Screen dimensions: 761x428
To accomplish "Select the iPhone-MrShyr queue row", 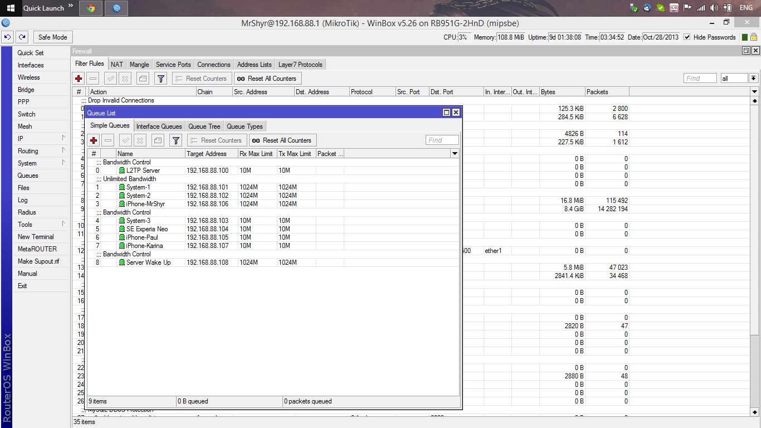I will tap(273, 204).
